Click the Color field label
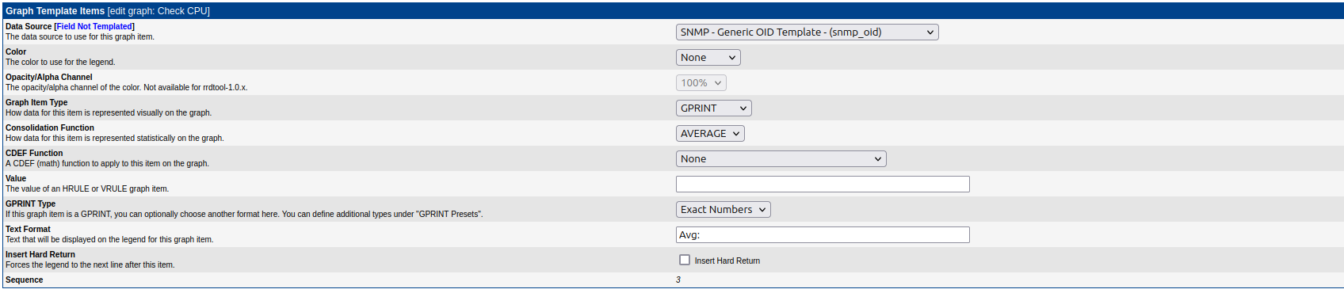1344x293 pixels. [x=16, y=52]
